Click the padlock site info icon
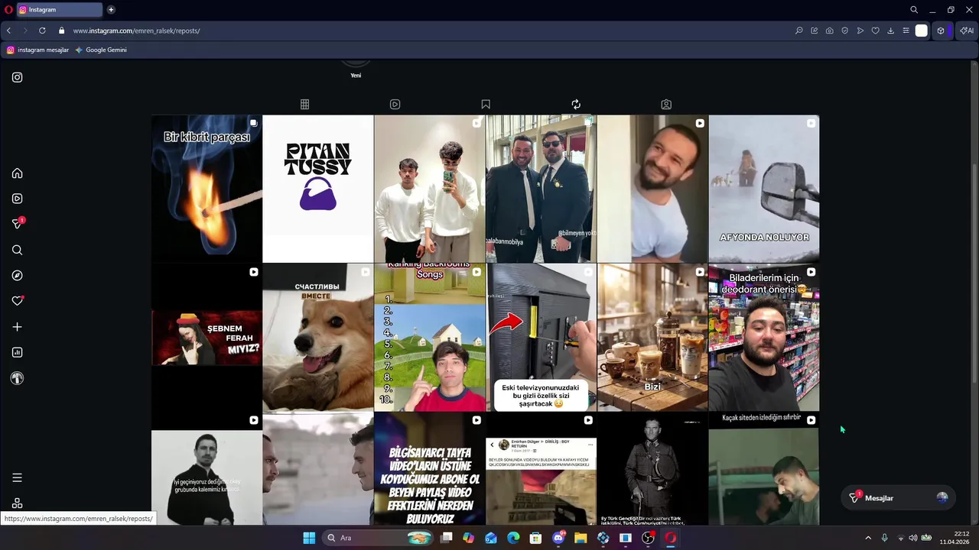The width and height of the screenshot is (979, 550). (x=62, y=31)
